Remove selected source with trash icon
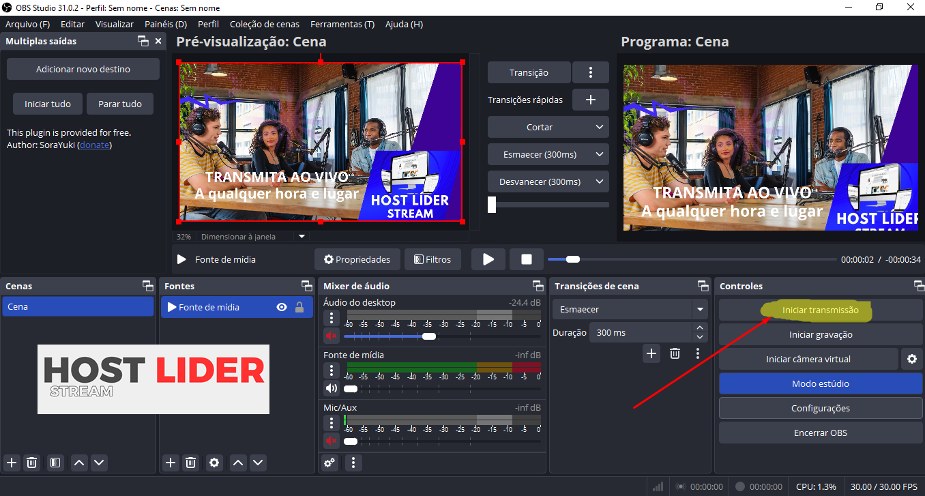925x496 pixels. (191, 463)
